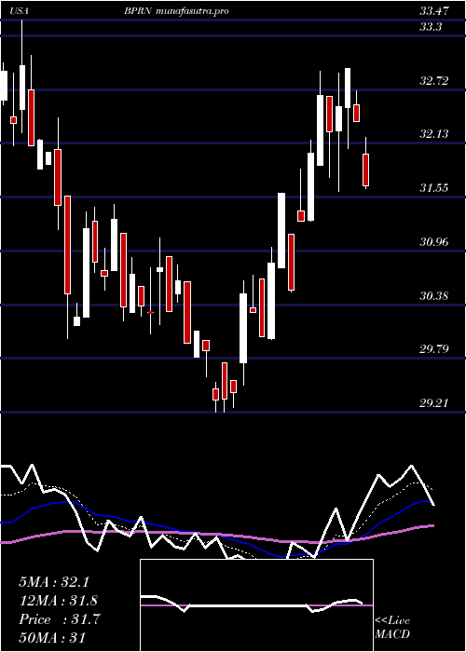
Task: Click inside the MACD inset chart
Action: click(256, 605)
